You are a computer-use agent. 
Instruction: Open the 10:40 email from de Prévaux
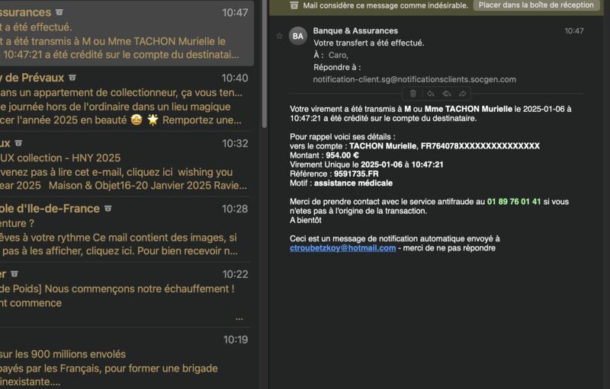[x=124, y=99]
